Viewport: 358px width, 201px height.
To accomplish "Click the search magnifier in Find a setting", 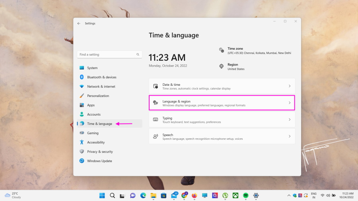I will coord(138,54).
